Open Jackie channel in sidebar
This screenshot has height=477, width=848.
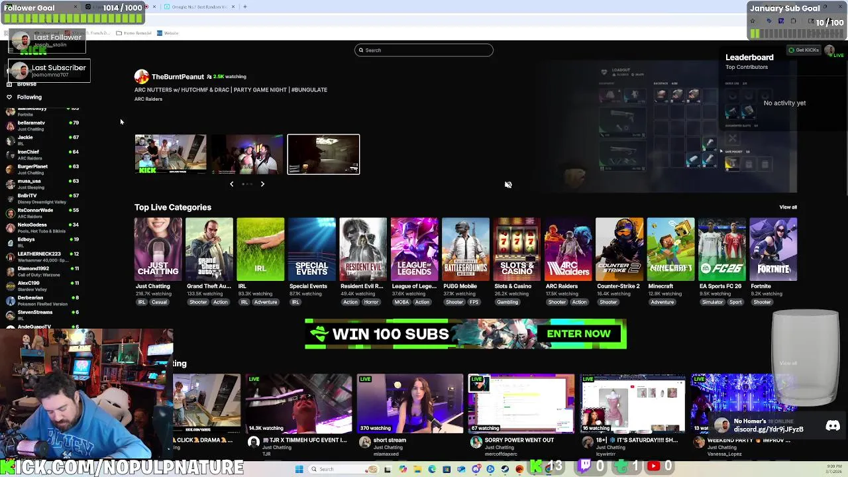[x=43, y=140]
